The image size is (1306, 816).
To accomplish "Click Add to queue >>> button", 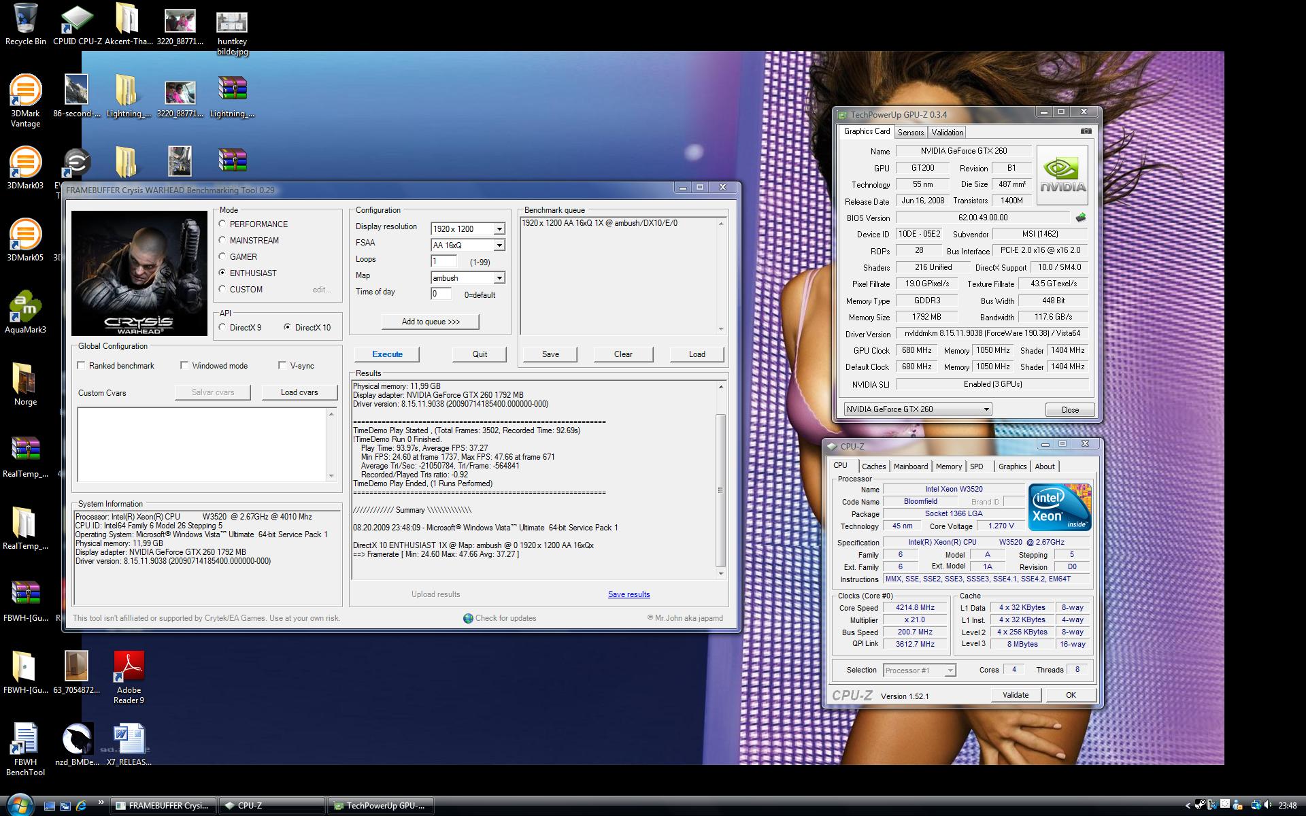I will pos(431,322).
